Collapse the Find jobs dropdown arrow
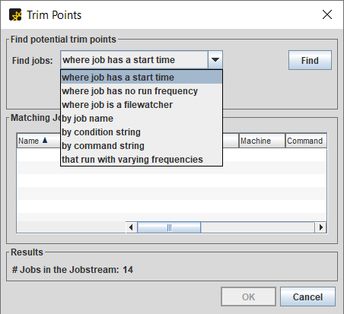Viewport: 344px width, 314px height. point(215,60)
